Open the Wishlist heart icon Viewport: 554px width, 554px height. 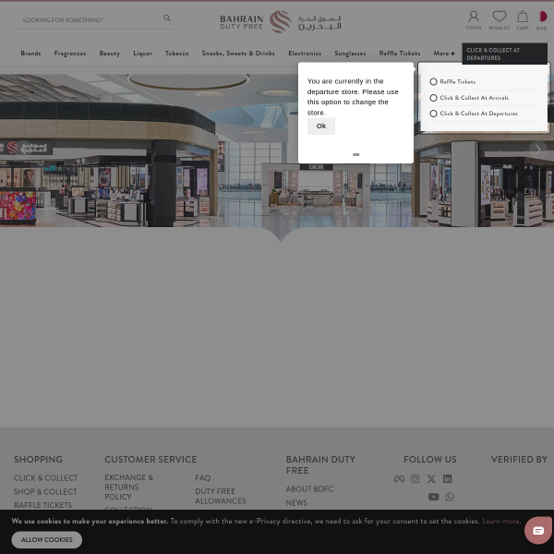click(x=500, y=20)
